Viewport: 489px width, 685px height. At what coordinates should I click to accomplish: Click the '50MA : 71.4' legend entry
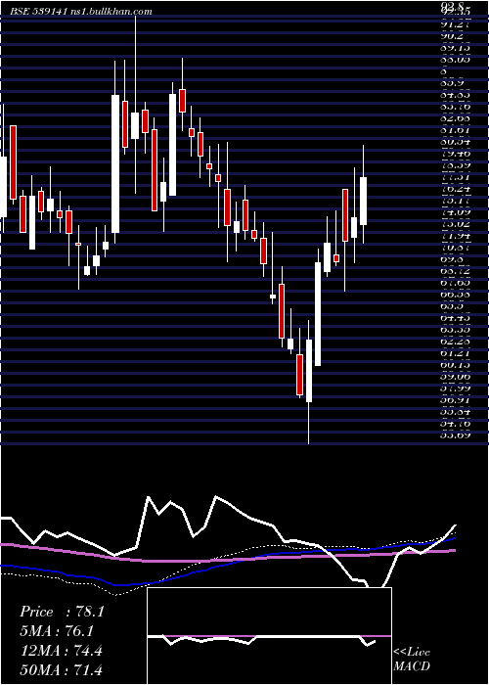(x=61, y=669)
